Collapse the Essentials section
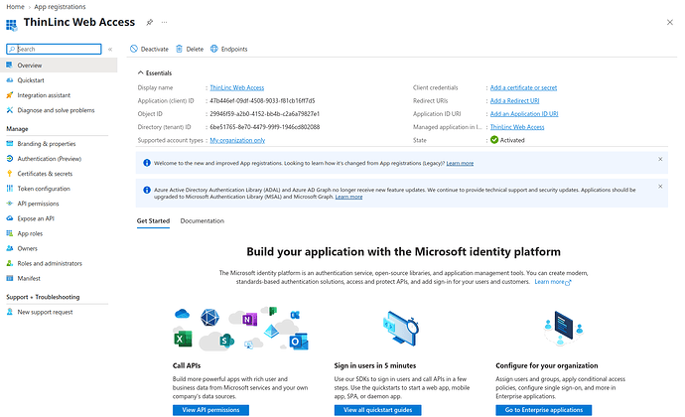This screenshot has width=685, height=417. coord(155,73)
